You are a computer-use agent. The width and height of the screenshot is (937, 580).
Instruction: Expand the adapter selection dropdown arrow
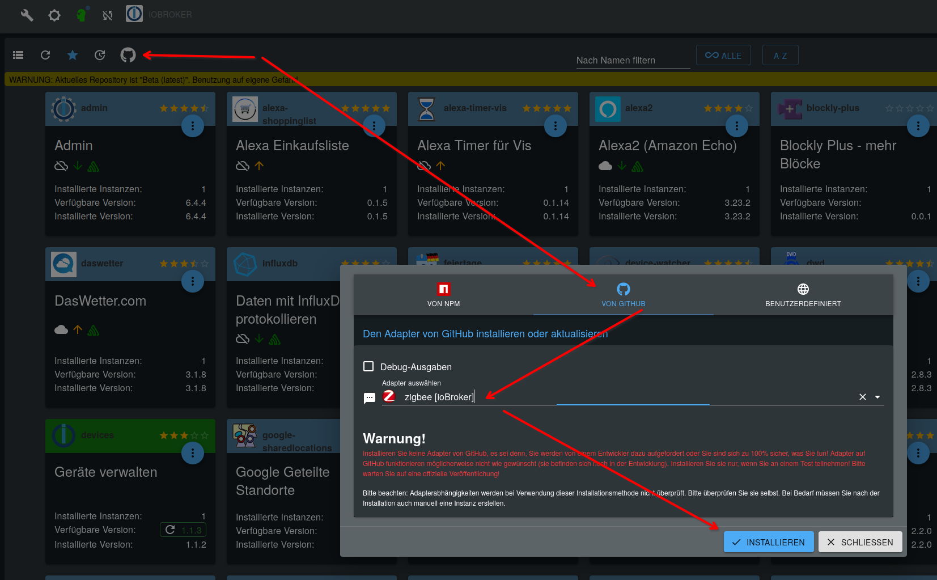click(877, 397)
